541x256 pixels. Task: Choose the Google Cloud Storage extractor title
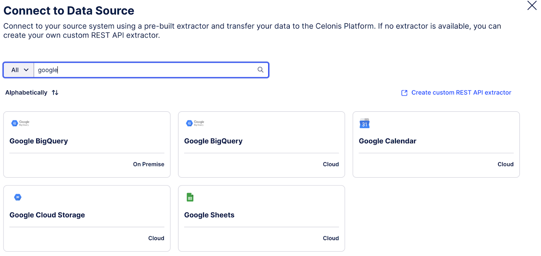tap(47, 215)
